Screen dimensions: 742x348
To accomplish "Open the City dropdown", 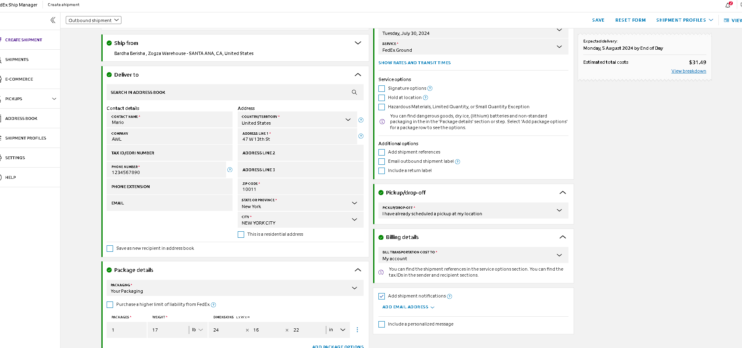I will tap(300, 220).
